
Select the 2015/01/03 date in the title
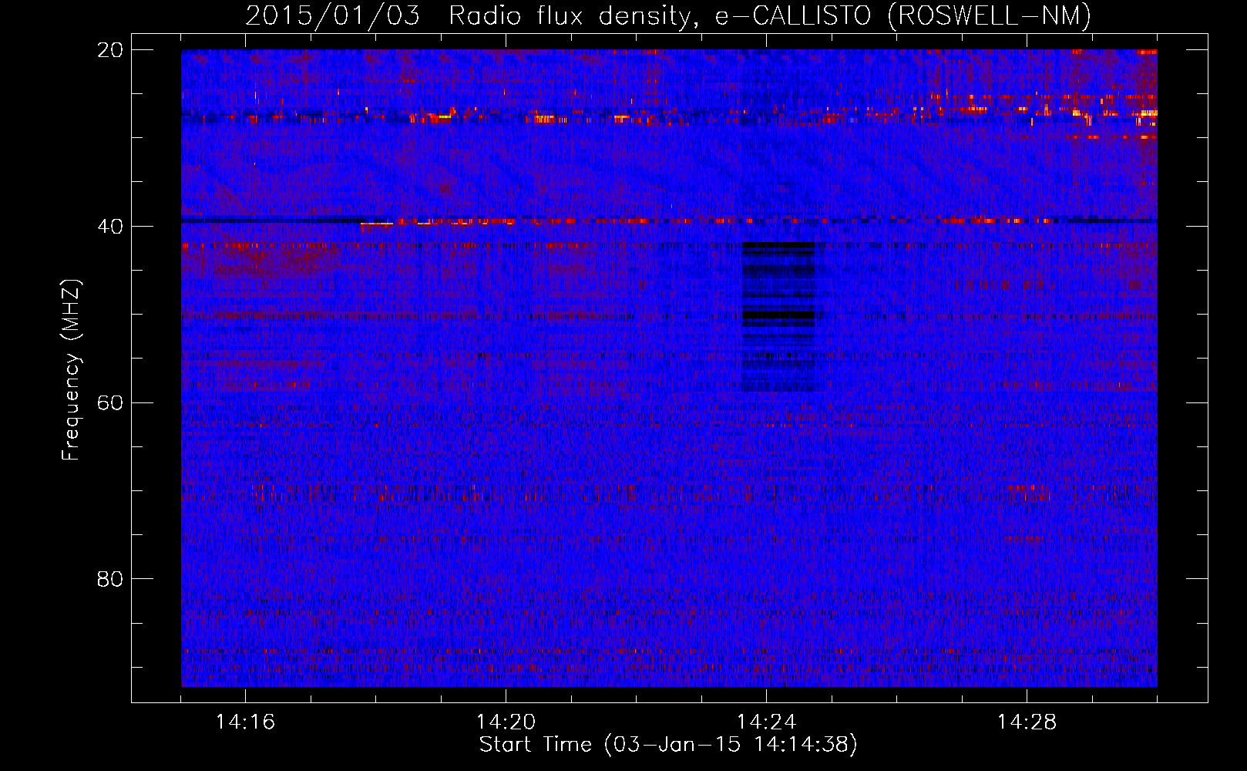point(333,15)
